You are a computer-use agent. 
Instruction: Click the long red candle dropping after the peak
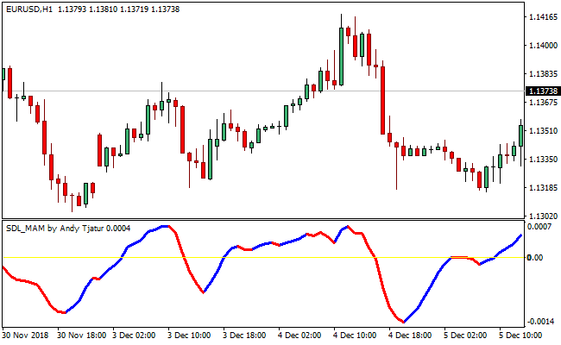pos(383,100)
